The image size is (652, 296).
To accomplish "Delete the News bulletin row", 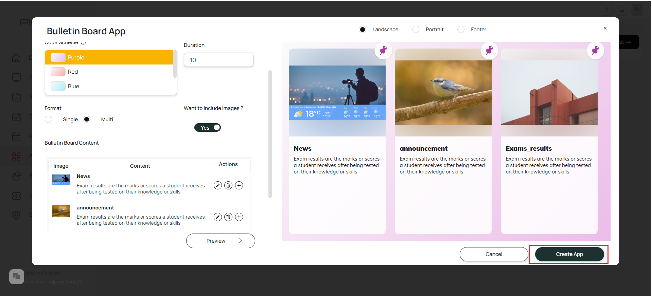I will pyautogui.click(x=228, y=185).
